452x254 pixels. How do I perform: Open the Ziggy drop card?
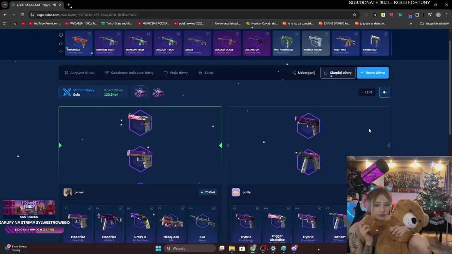[197, 43]
